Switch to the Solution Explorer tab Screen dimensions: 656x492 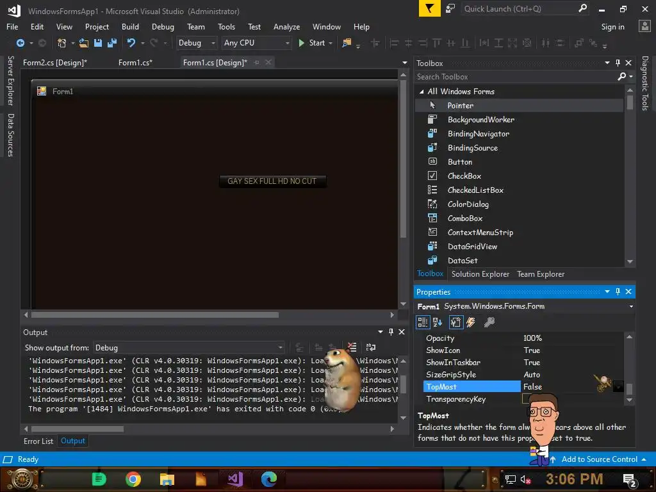(x=480, y=274)
